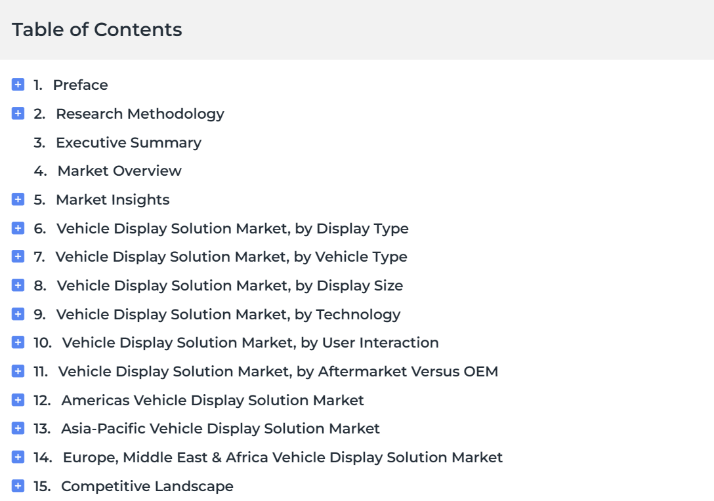Open Vehicle Display Solution Market, by Technology

pos(228,314)
